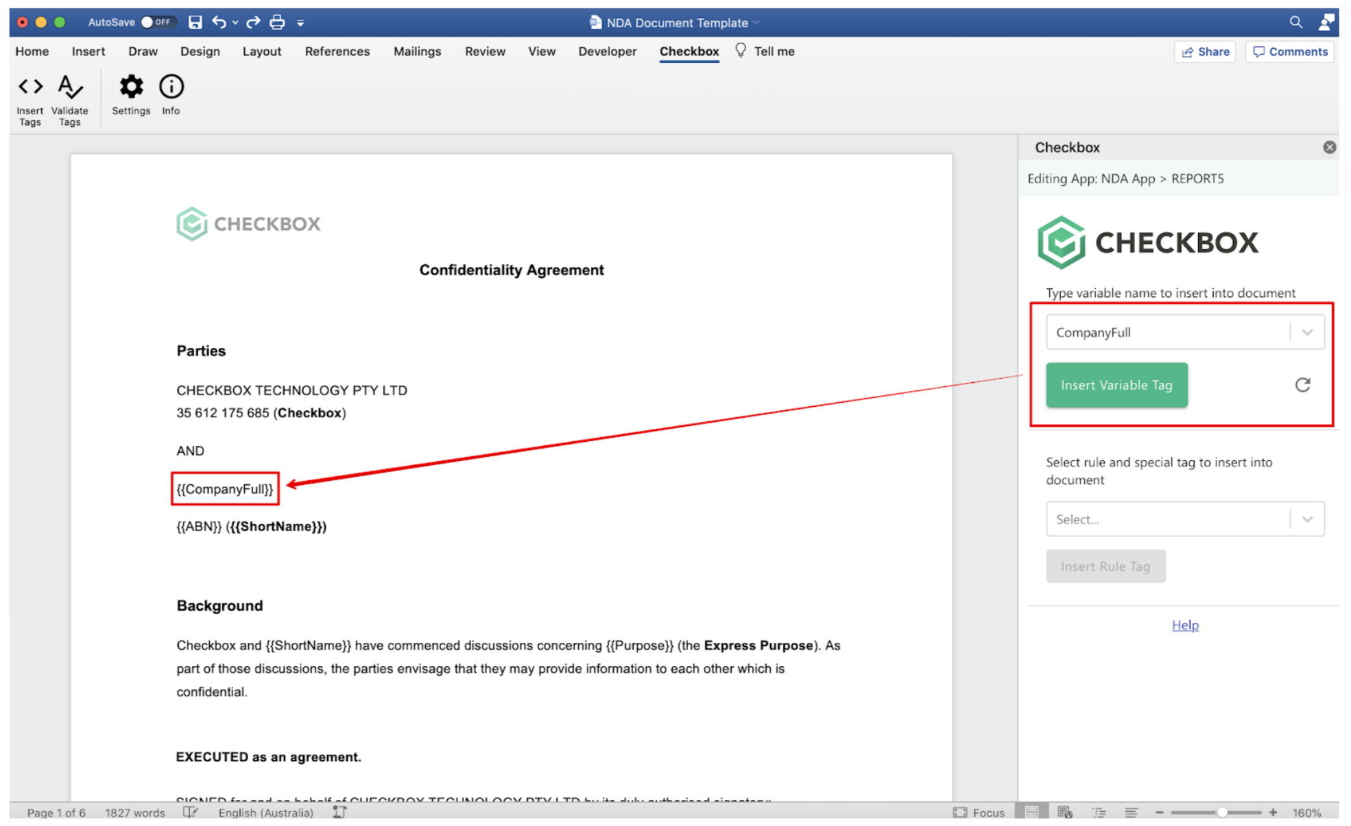Click the {{ABN}} tag in document
1351x826 pixels.
(199, 526)
